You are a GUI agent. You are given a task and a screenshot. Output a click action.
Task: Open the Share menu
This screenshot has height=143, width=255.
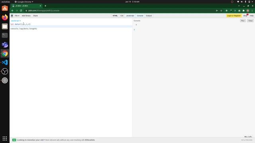tap(35, 16)
